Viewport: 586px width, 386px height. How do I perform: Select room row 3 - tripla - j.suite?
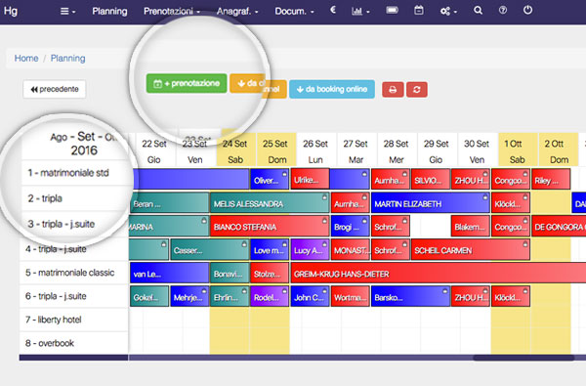[x=74, y=224]
